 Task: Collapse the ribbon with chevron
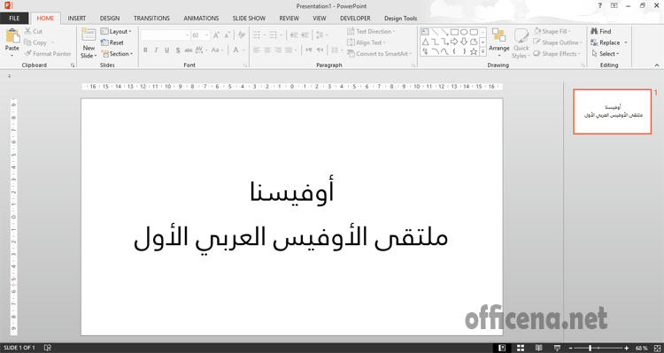tap(657, 65)
